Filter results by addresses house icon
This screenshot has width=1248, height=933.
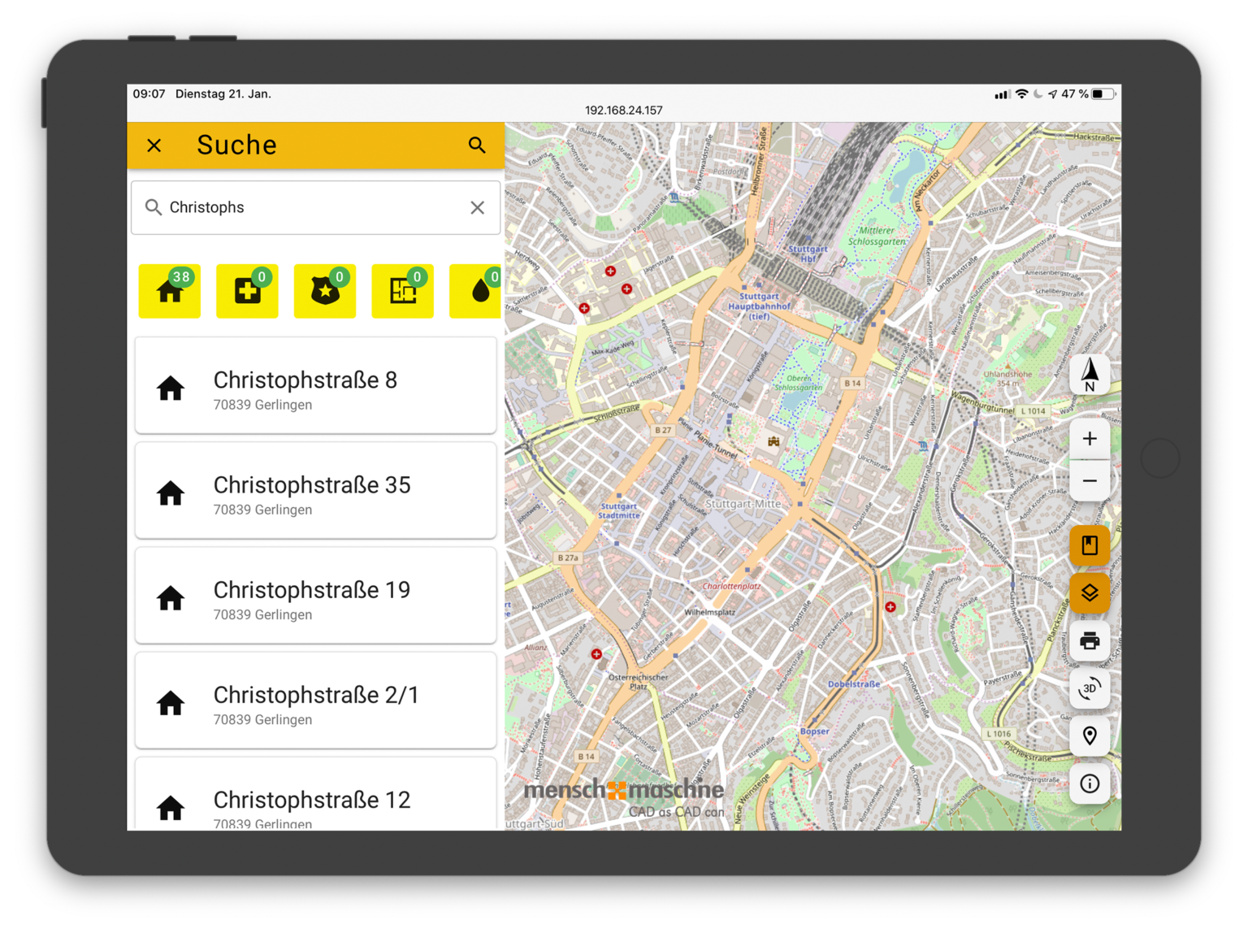coord(170,291)
